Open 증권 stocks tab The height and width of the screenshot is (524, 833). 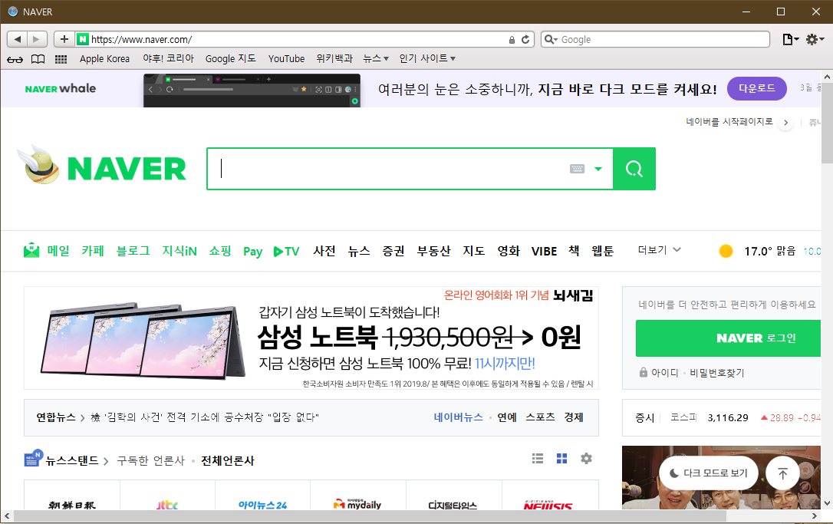coord(393,251)
